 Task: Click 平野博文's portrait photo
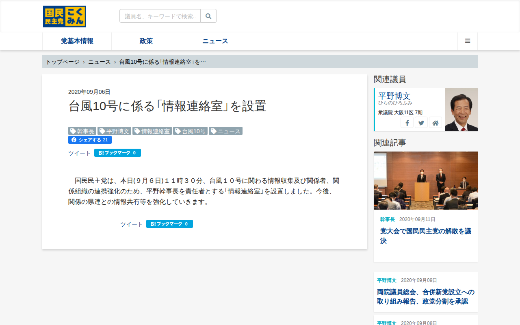pos(461,110)
